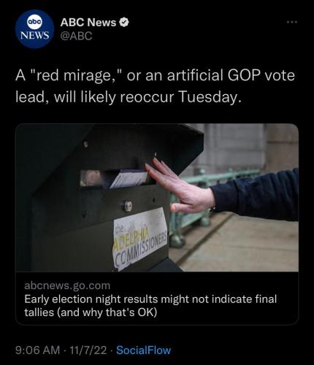Click the Philadelphia Commissioners sticker in photo
This screenshot has height=365, width=314.
[x=141, y=238]
